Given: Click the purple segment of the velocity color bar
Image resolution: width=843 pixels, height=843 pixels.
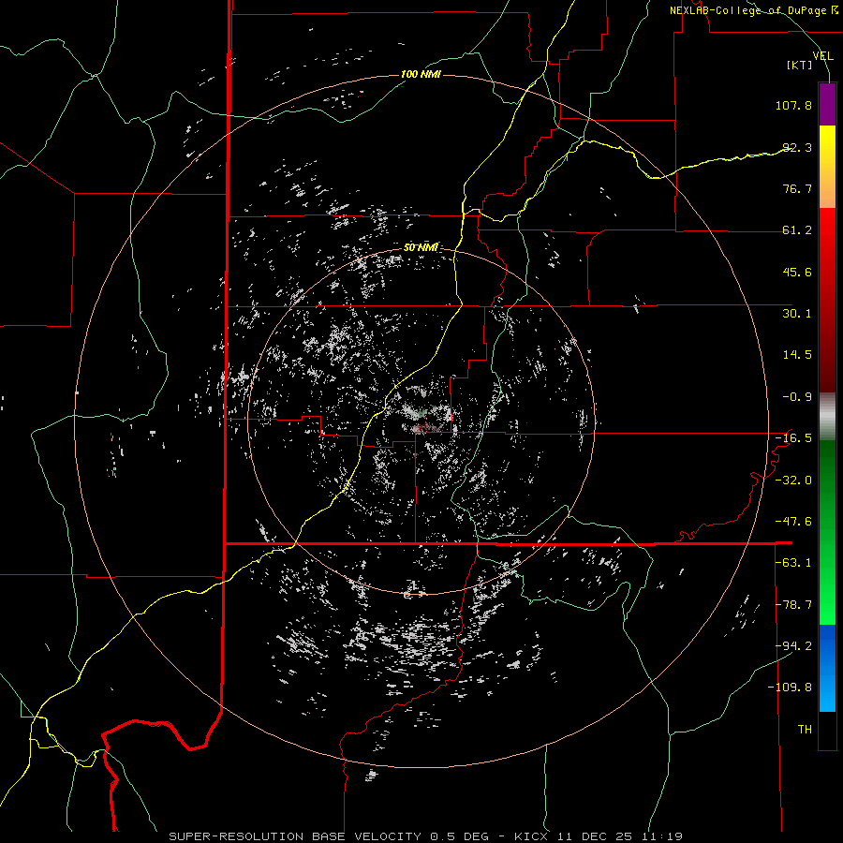Looking at the screenshot, I should 827,104.
